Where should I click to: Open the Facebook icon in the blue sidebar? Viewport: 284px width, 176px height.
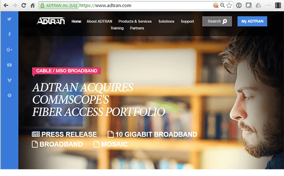(x=9, y=34)
